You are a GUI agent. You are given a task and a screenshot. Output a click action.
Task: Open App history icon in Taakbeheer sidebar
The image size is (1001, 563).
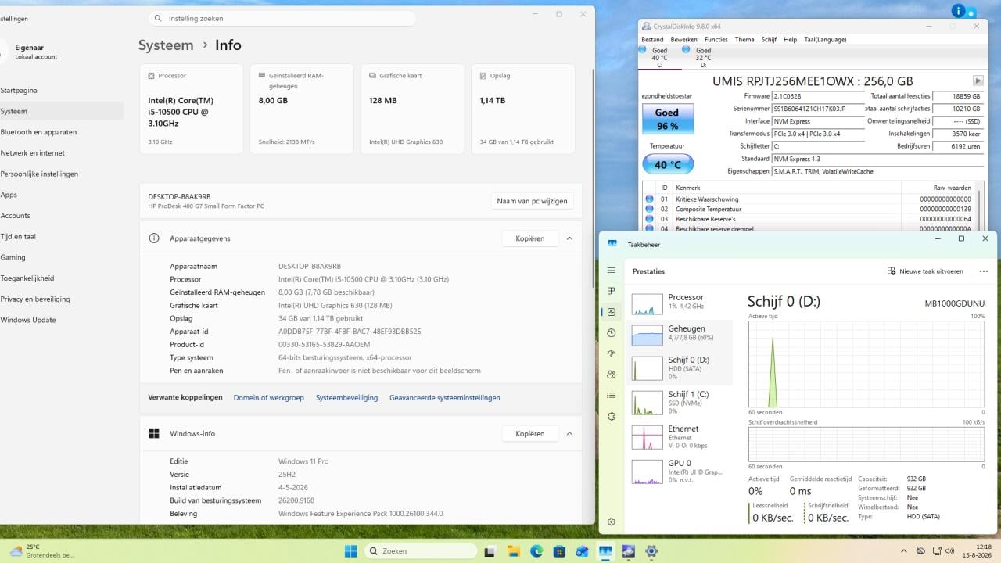point(612,332)
